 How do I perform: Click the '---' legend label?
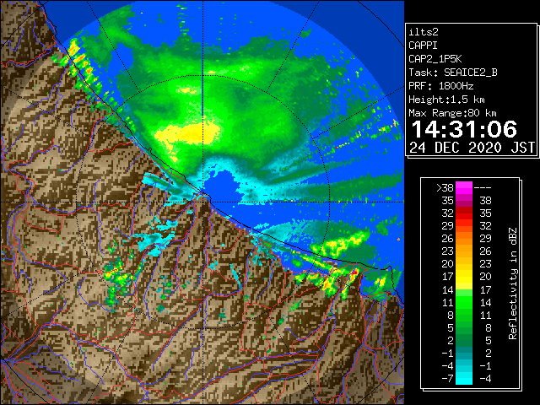click(483, 188)
